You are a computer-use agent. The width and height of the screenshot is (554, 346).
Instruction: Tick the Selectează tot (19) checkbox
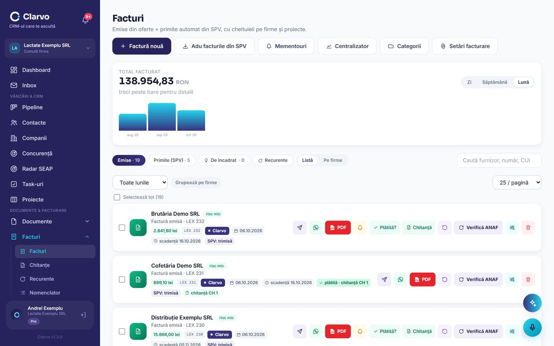tap(117, 197)
